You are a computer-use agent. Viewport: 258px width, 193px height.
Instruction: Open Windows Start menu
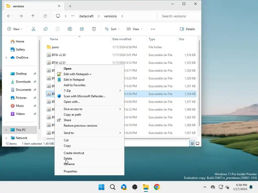coord(101,187)
